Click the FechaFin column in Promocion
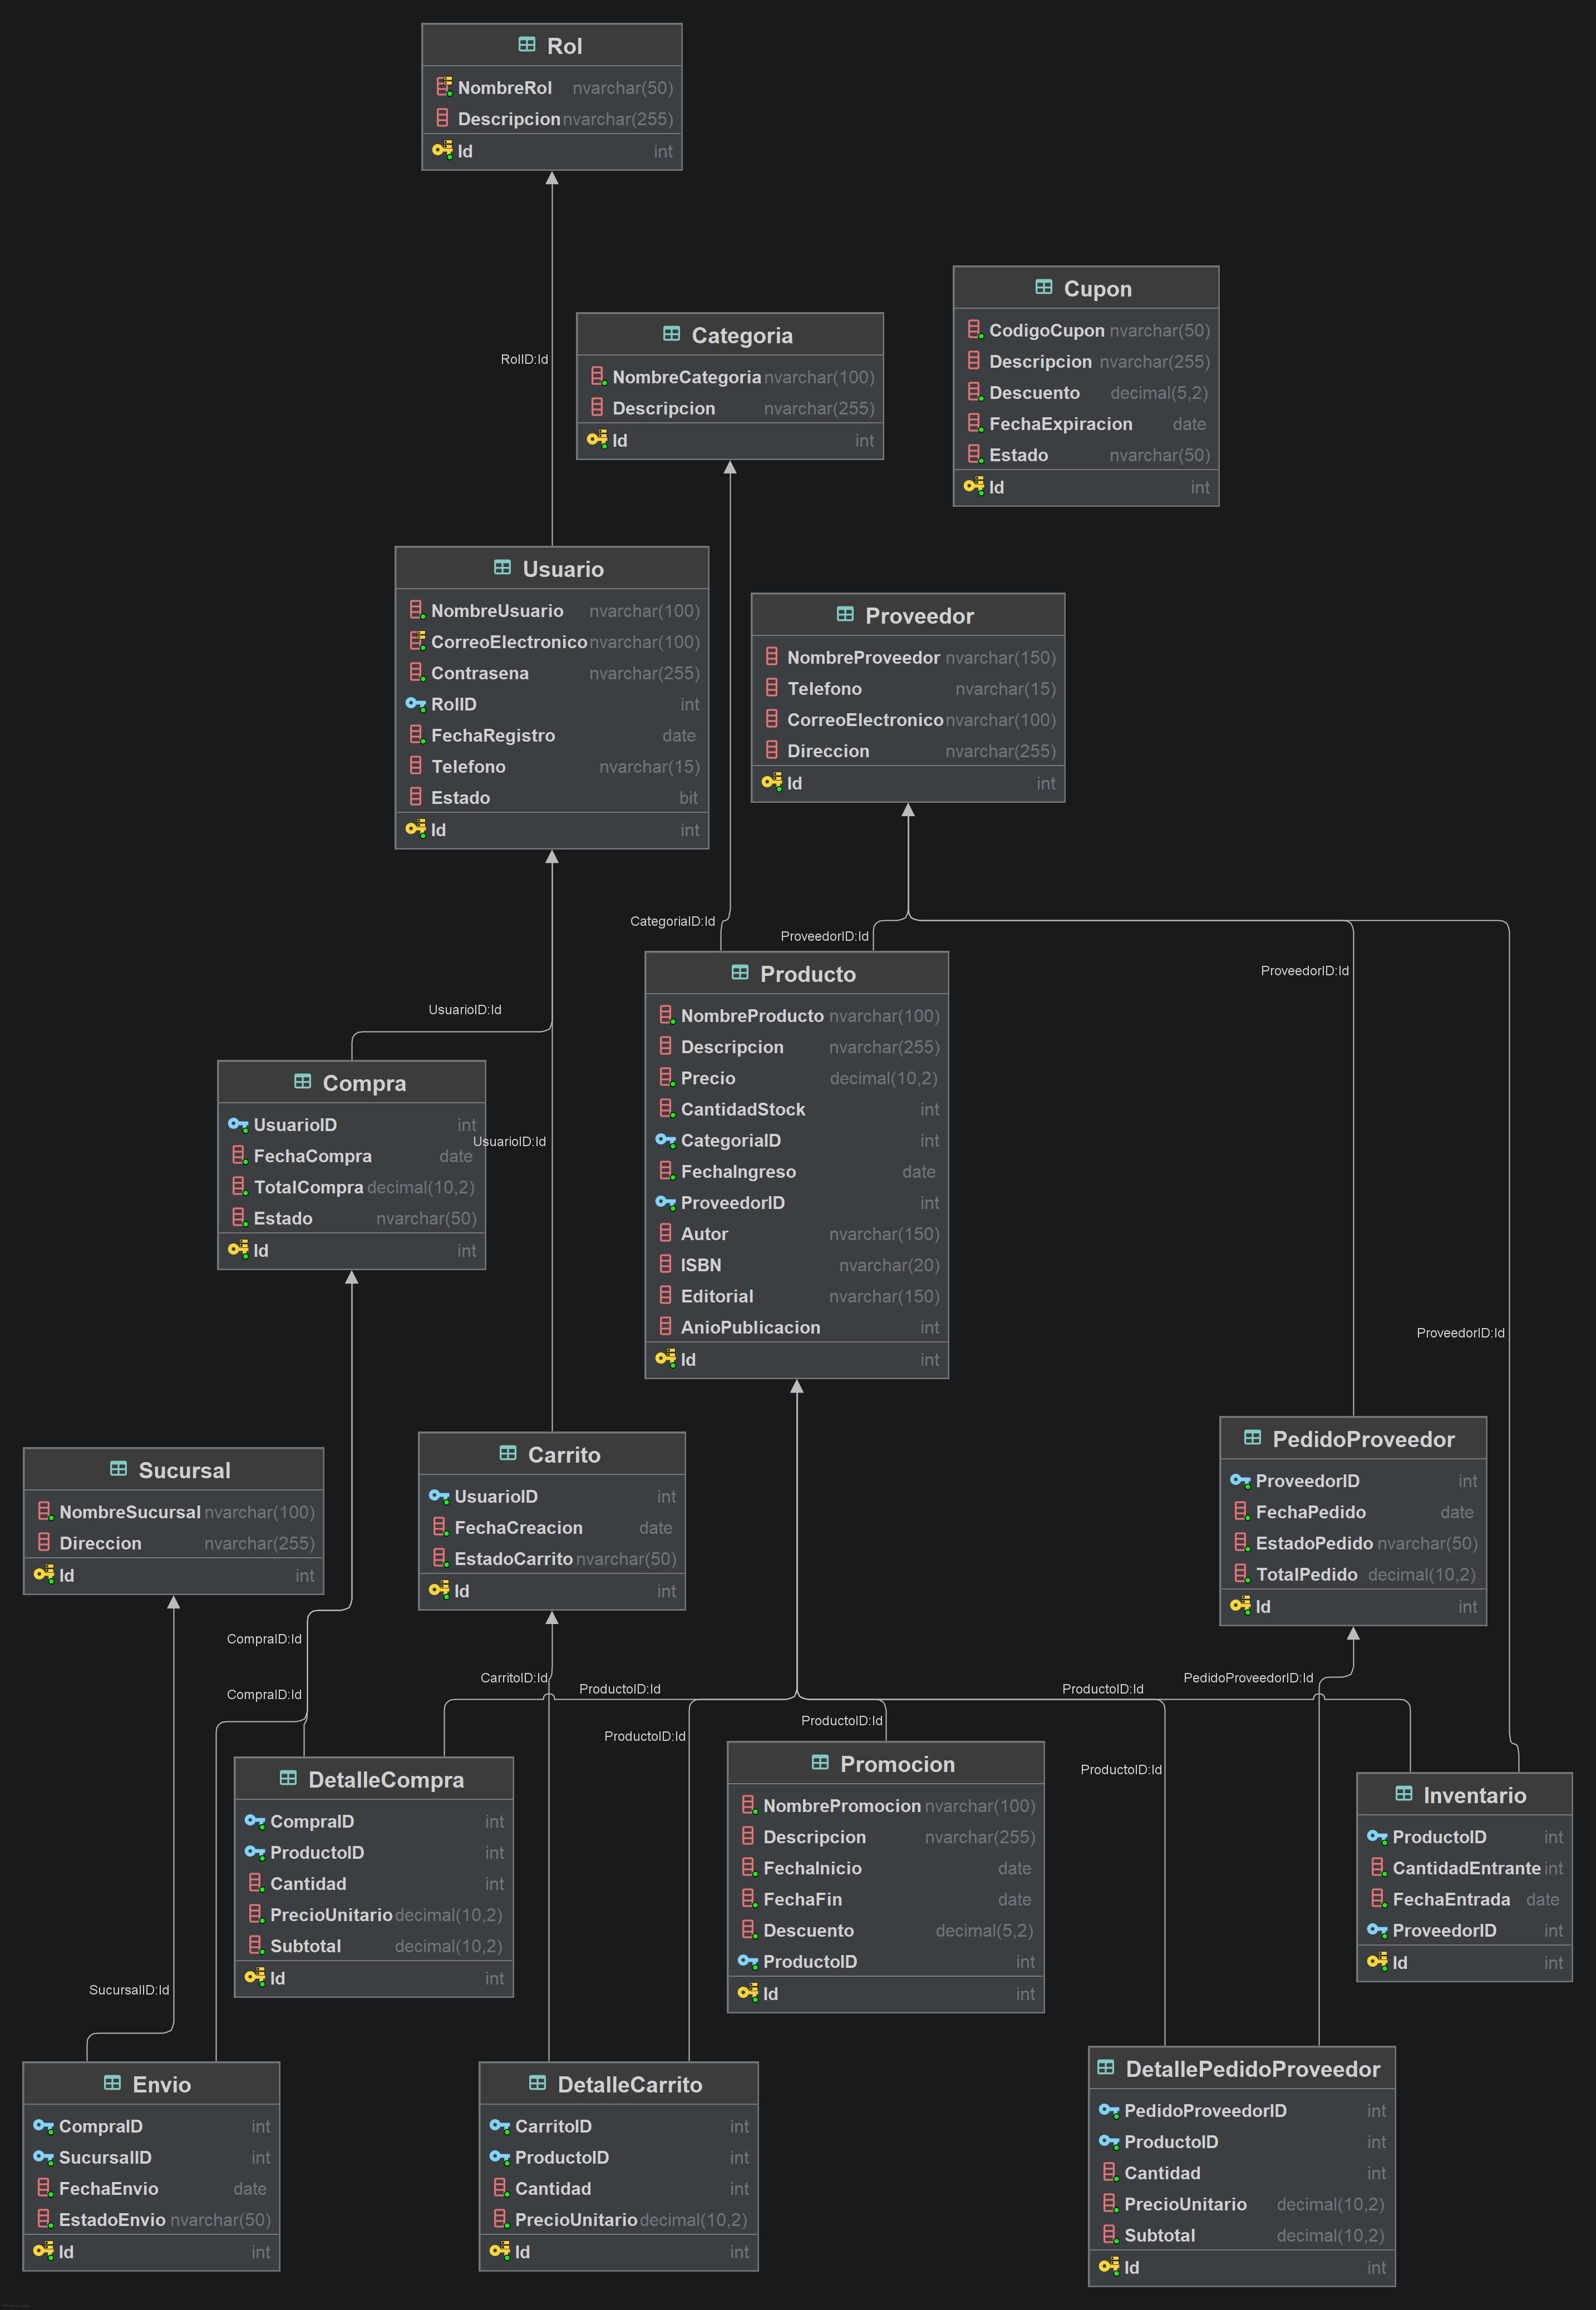Viewport: 1596px width, 2310px height. [886, 1898]
